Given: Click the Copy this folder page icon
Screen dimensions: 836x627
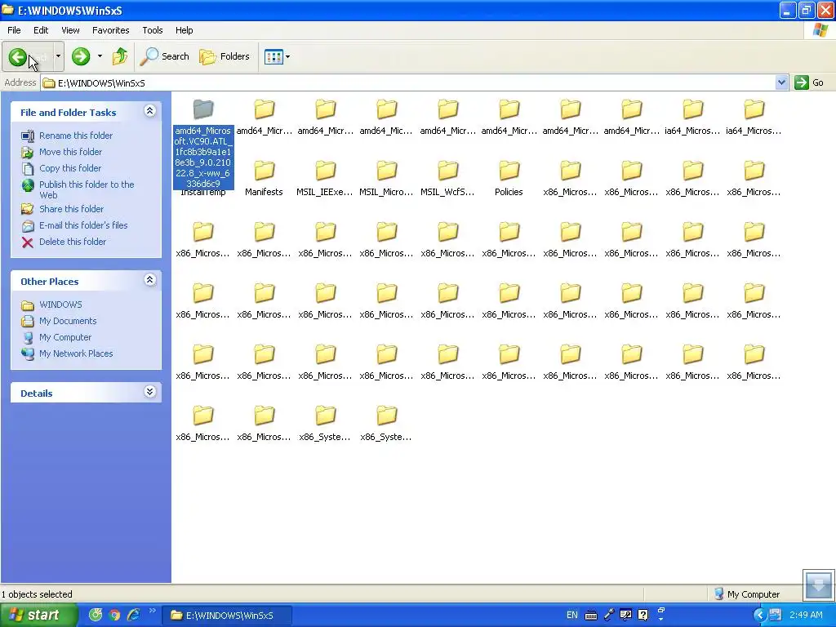Looking at the screenshot, I should pyautogui.click(x=28, y=168).
